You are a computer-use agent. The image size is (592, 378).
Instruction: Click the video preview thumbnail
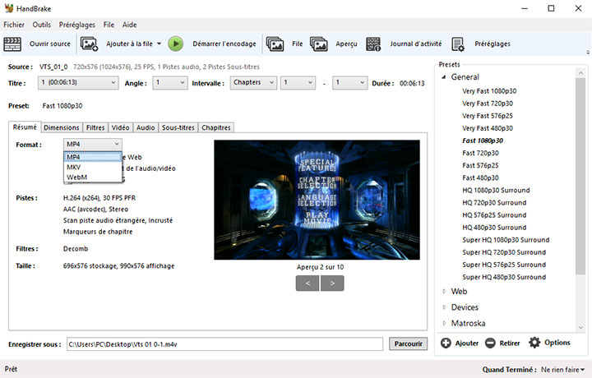click(317, 200)
